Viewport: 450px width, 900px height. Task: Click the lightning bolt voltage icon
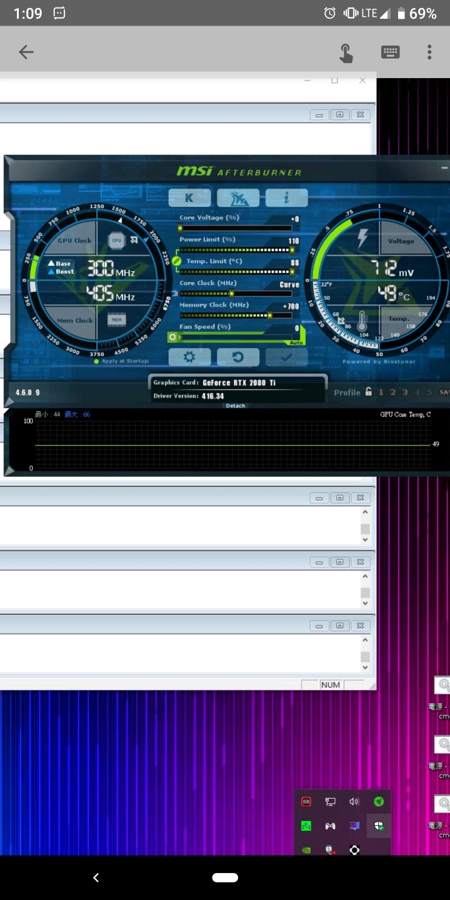(x=362, y=239)
